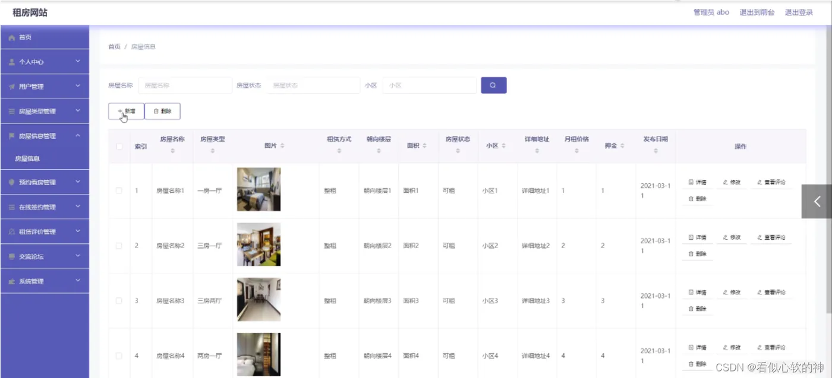Viewport: 832px width, 378px height.
Task: Focus the 房屋状态 search input
Action: pos(313,85)
